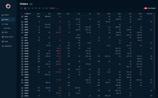Click the LQTY column header
Viewport: 158px width, 98px height.
98,14
